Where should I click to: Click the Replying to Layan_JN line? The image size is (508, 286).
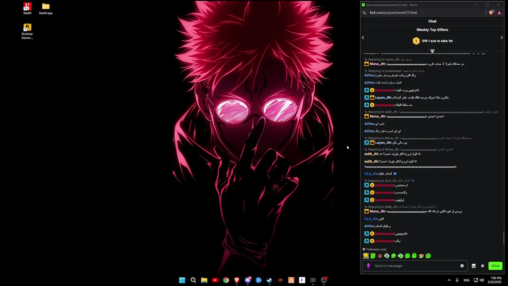pos(388,60)
